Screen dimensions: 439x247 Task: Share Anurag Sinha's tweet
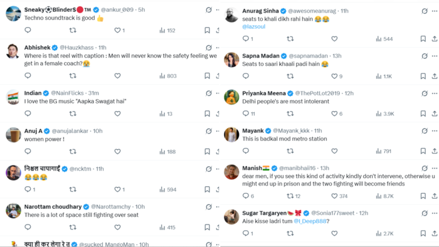point(435,39)
